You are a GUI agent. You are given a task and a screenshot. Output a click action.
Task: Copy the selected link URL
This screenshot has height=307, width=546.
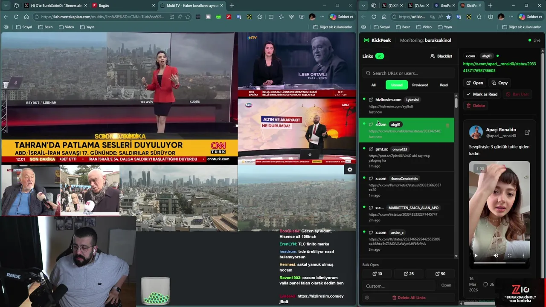(x=500, y=83)
